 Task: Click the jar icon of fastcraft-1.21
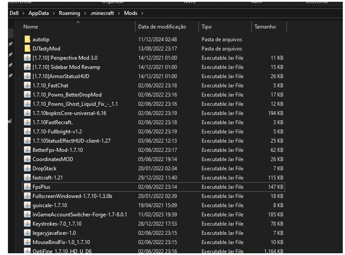click(x=27, y=177)
